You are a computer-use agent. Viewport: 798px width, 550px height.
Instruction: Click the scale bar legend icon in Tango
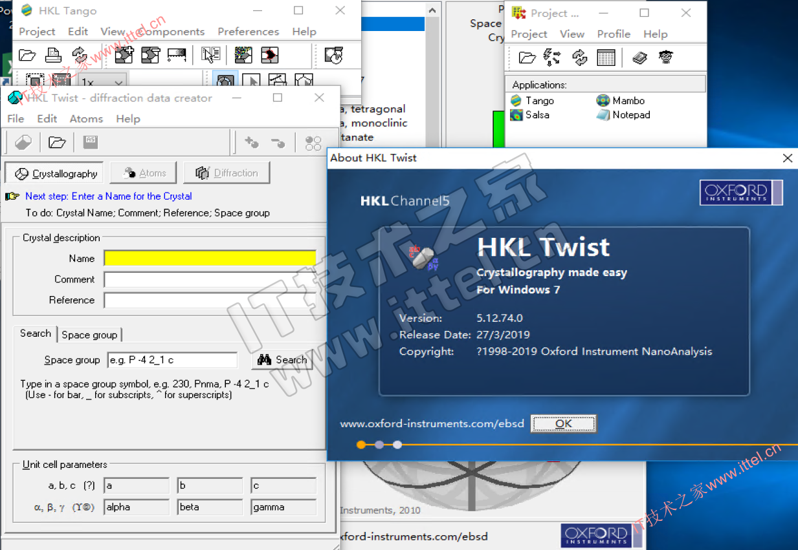(x=177, y=55)
